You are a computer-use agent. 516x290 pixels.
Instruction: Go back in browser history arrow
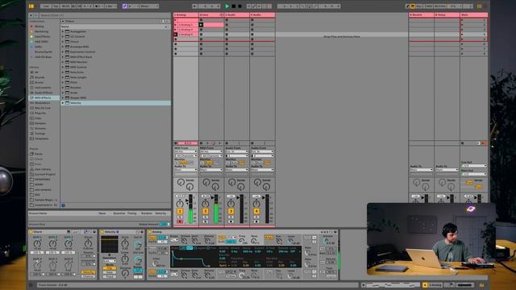click(31, 15)
